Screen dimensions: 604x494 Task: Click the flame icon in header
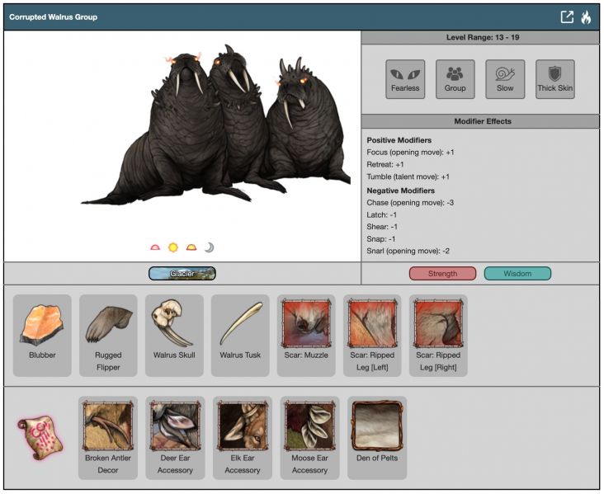[586, 16]
